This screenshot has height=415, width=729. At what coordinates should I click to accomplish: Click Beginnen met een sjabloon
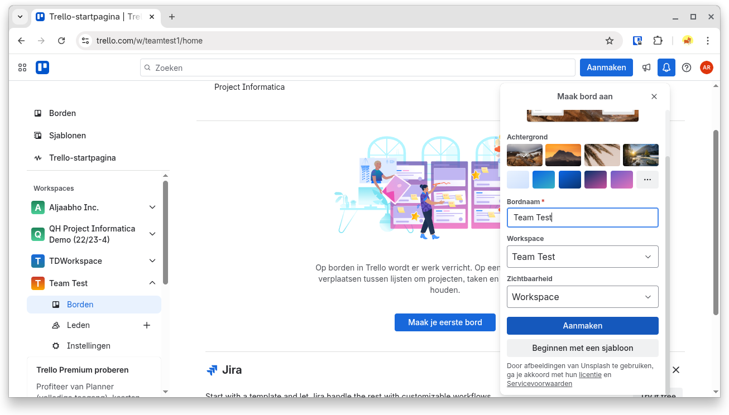582,348
